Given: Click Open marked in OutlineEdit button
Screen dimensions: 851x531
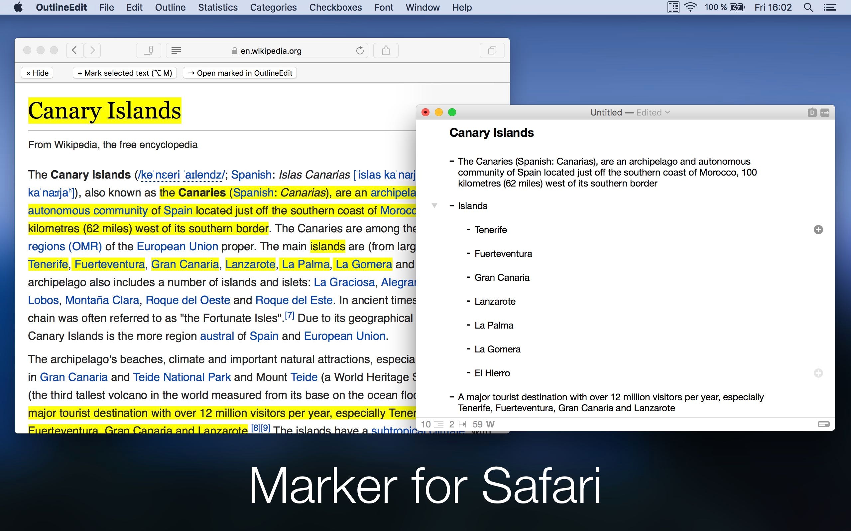Looking at the screenshot, I should coord(240,73).
